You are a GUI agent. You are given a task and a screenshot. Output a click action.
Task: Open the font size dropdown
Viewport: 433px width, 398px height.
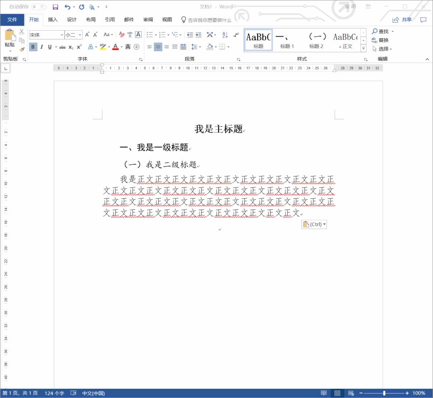(79, 35)
